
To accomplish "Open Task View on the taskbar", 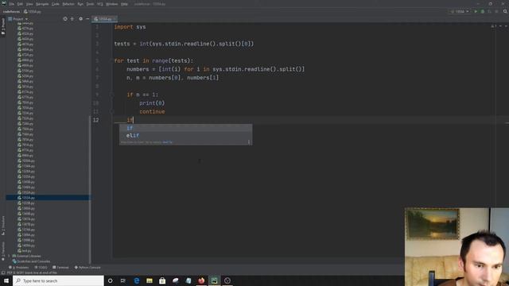I will (x=123, y=280).
